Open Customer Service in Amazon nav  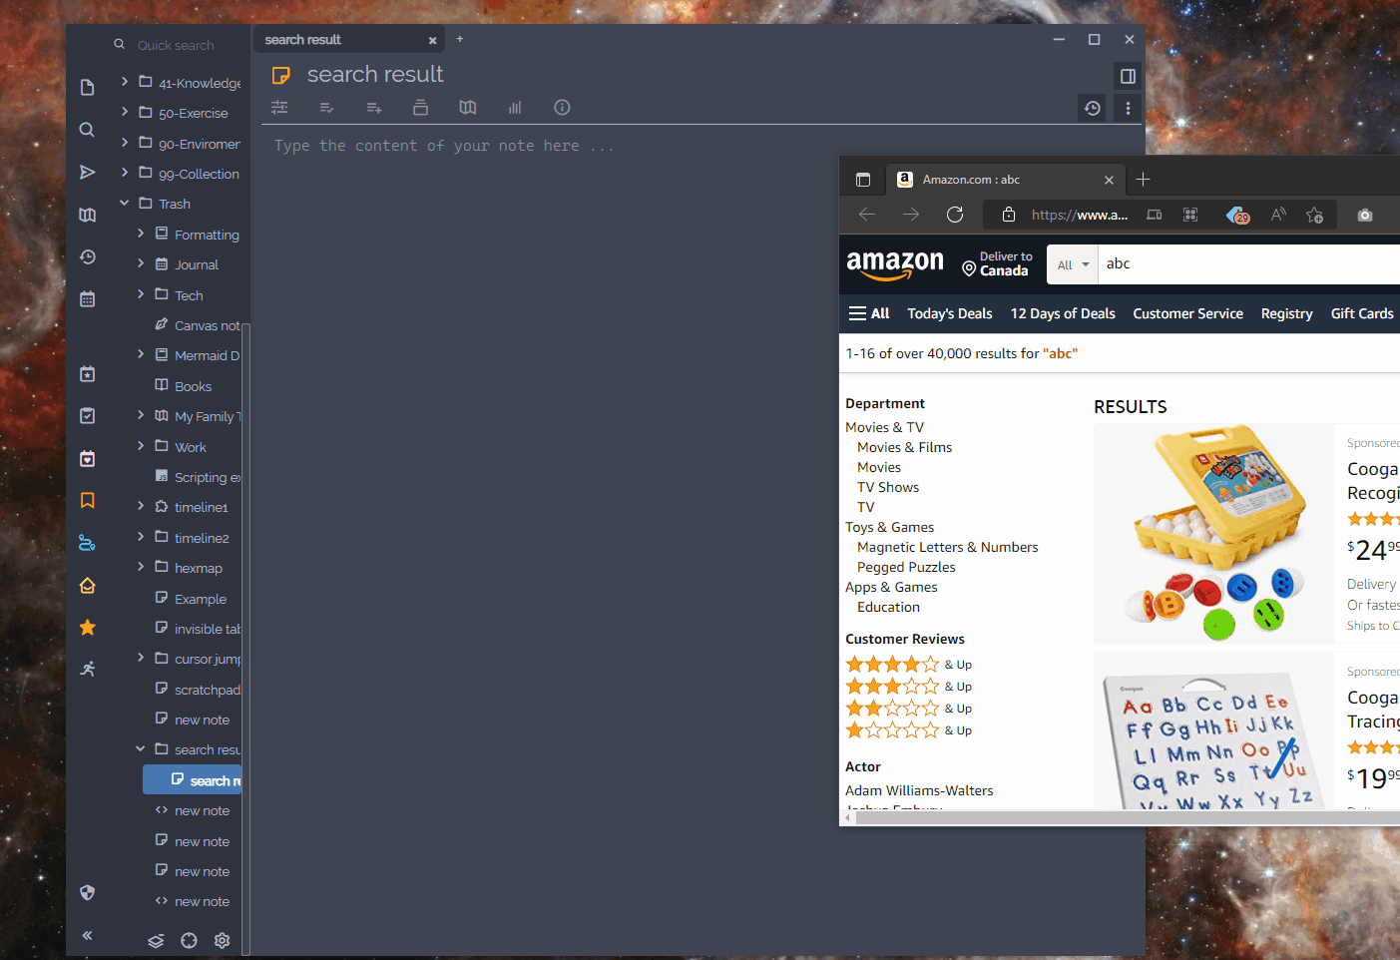[1187, 313]
